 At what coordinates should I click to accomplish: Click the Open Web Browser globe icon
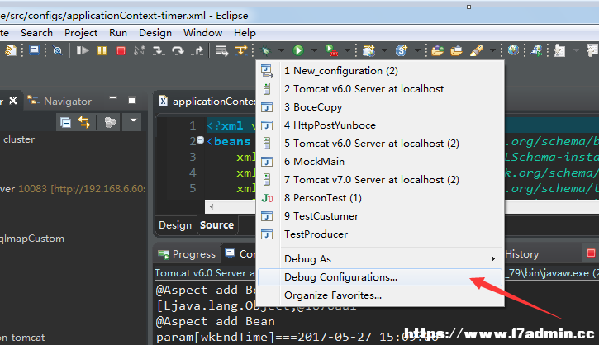pos(513,50)
